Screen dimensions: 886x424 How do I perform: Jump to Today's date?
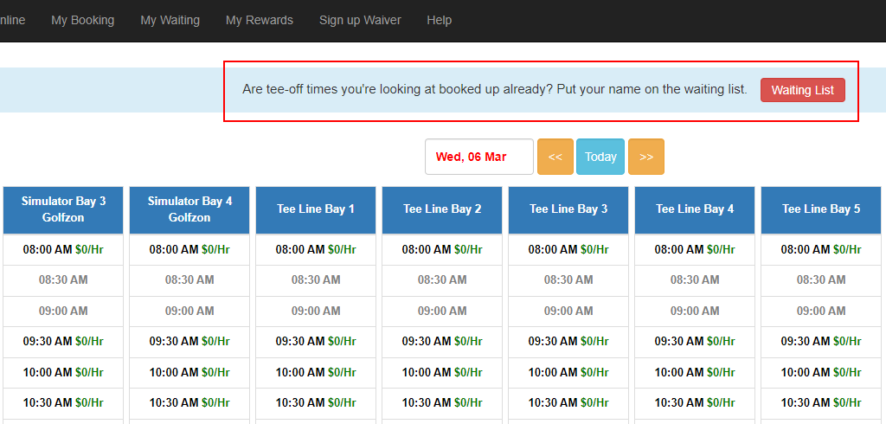(600, 157)
